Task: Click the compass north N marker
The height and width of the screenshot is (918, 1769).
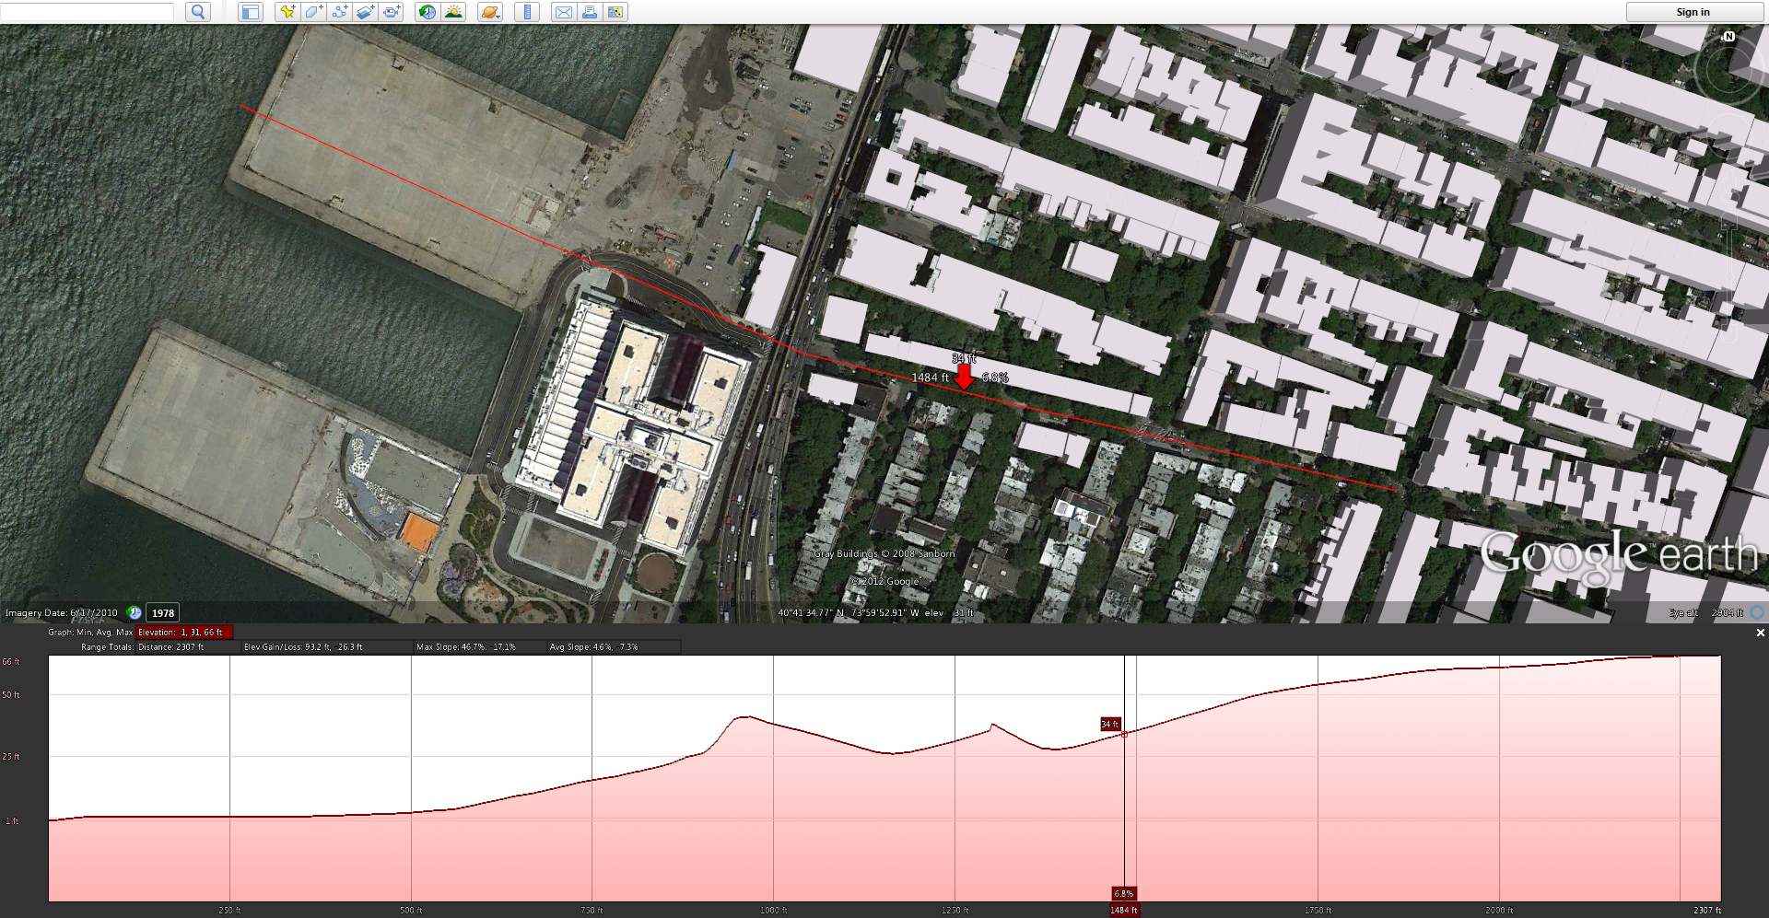Action: point(1729,37)
